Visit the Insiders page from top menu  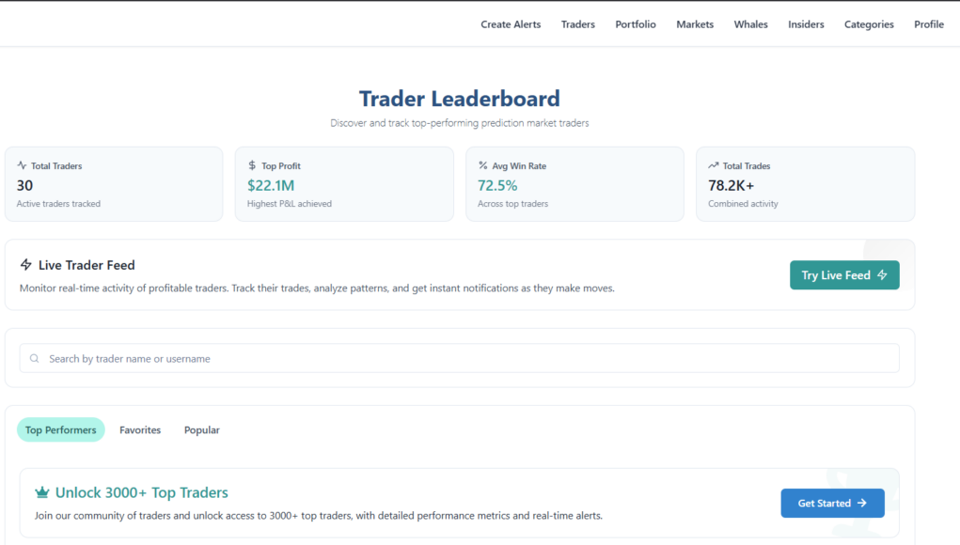pos(806,24)
